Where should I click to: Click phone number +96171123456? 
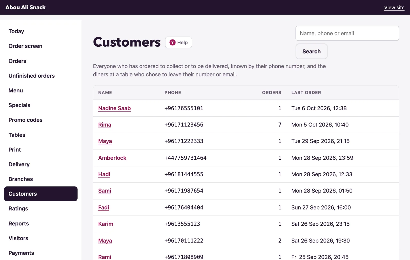click(184, 125)
